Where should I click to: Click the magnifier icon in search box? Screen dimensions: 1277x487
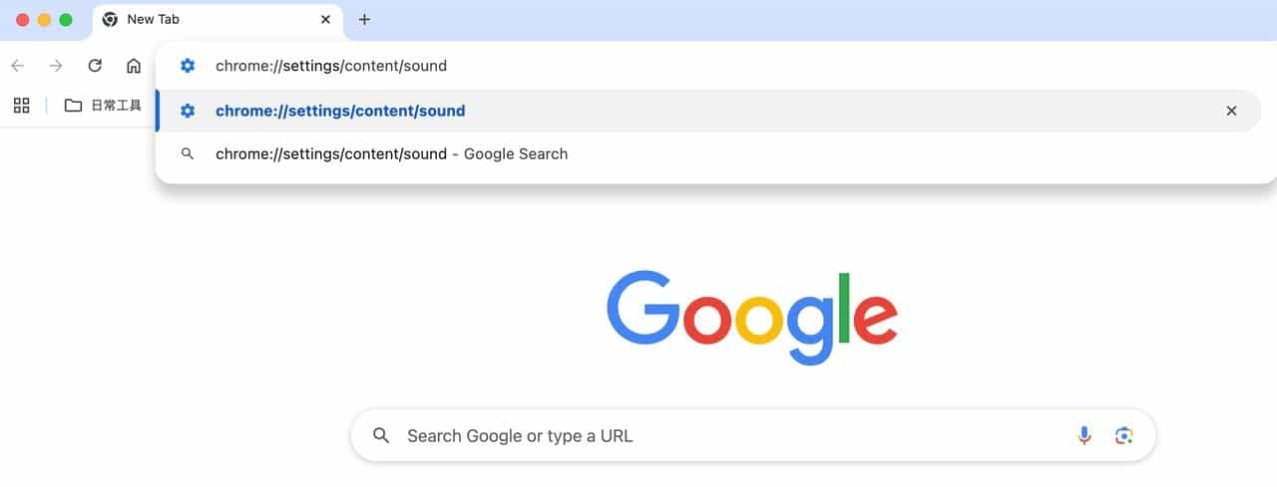[380, 435]
